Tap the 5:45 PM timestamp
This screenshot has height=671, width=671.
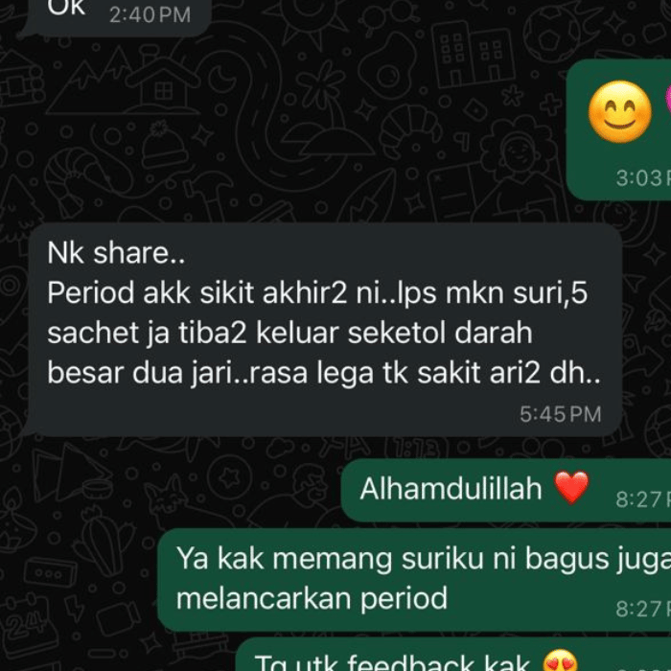(x=561, y=414)
